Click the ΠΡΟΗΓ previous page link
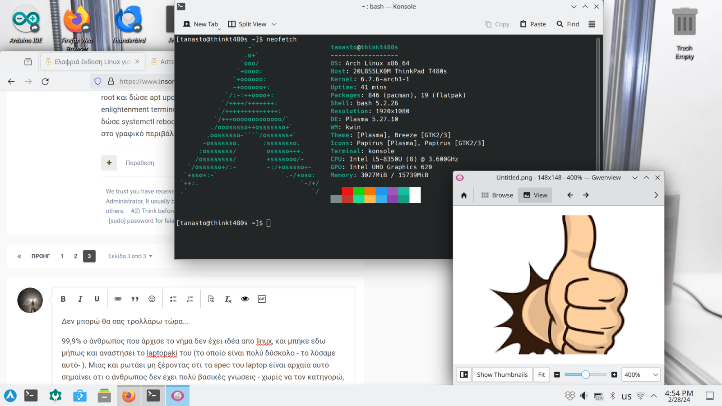Image resolution: width=722 pixels, height=406 pixels. tap(41, 256)
